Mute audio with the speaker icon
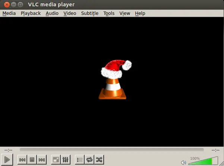This screenshot has width=224, height=166. (183, 163)
